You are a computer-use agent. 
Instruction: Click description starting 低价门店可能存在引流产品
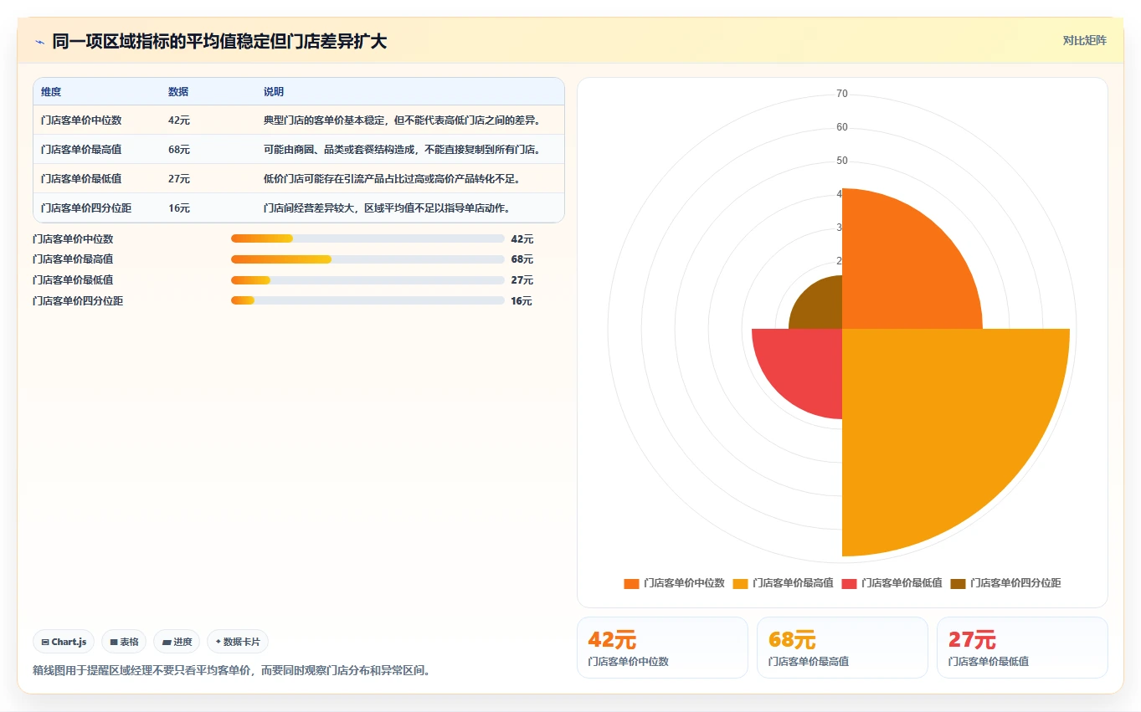(x=392, y=179)
